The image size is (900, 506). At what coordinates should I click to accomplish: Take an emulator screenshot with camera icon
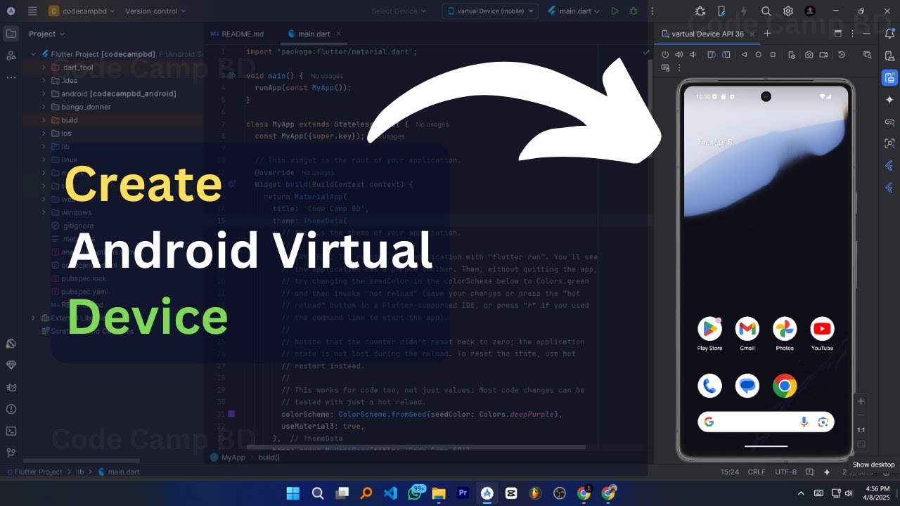point(809,54)
